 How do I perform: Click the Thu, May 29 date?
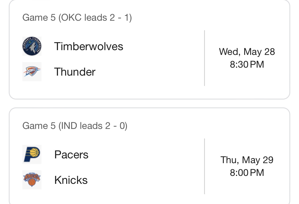(247, 160)
